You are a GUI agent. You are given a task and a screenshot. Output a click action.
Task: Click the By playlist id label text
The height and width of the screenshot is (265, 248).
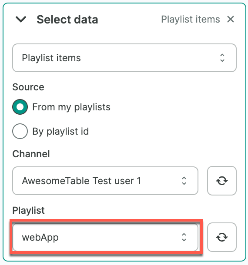(60, 132)
